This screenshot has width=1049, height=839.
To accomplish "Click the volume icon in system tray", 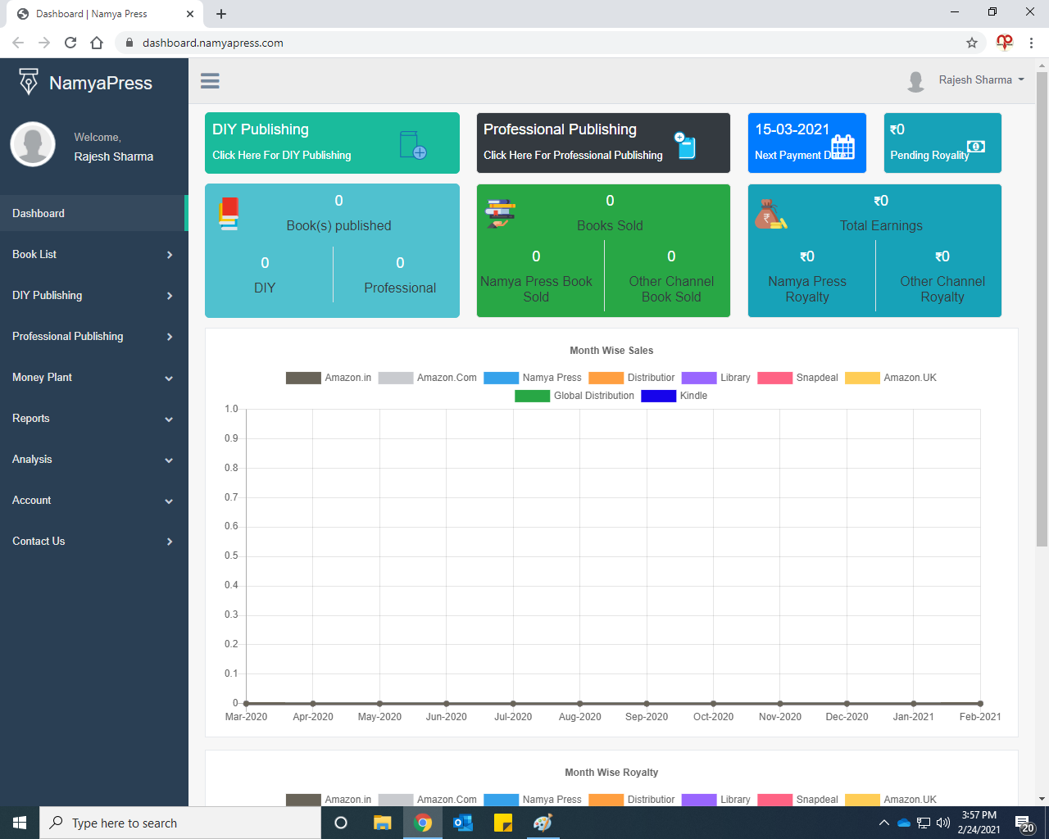I will 943,823.
